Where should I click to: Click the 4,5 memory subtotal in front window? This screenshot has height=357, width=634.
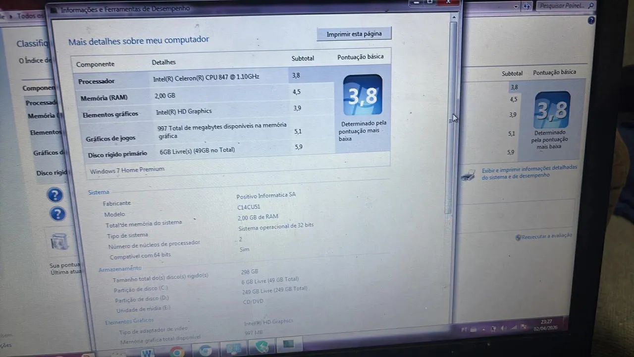coord(296,92)
